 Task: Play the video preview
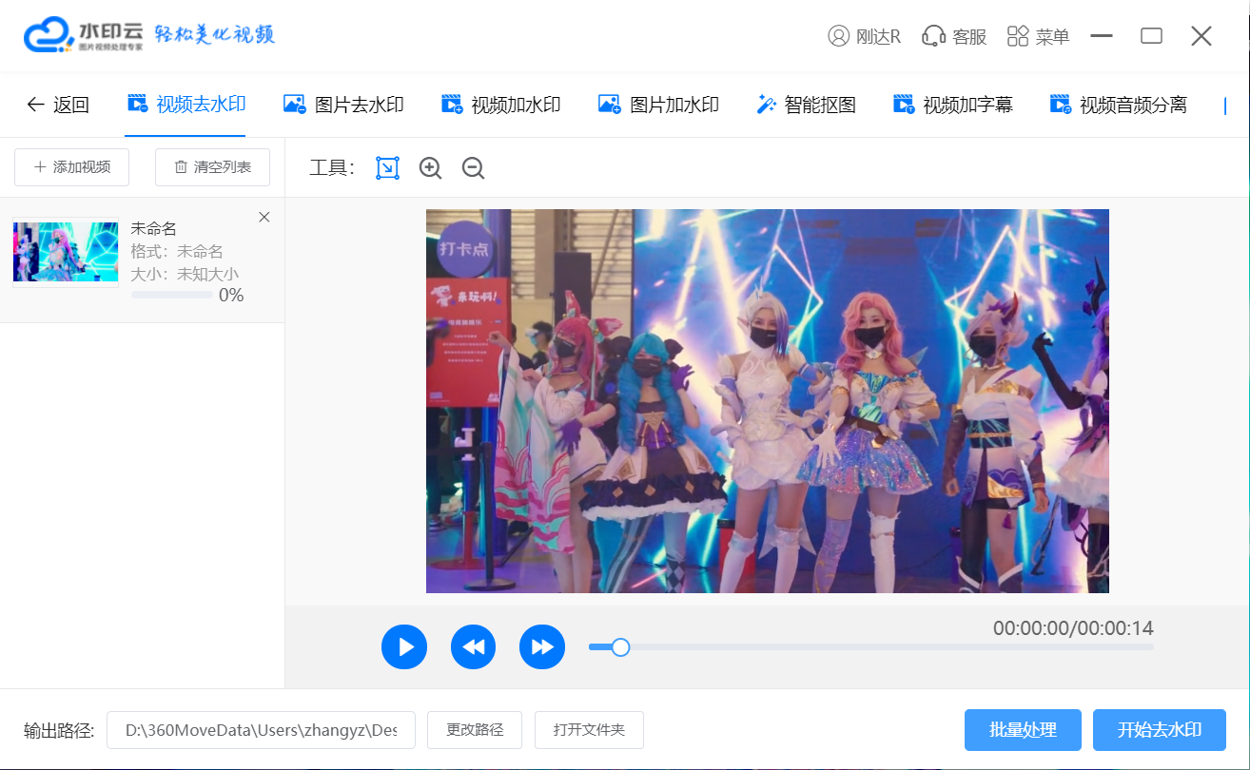tap(404, 647)
